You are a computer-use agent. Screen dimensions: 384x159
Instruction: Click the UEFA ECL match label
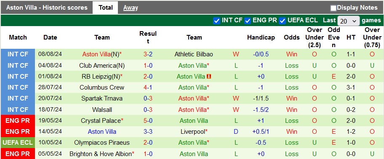18,143
